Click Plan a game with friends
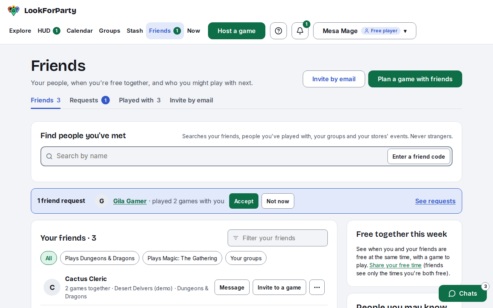Screen dimensions: 493x308 (415, 79)
